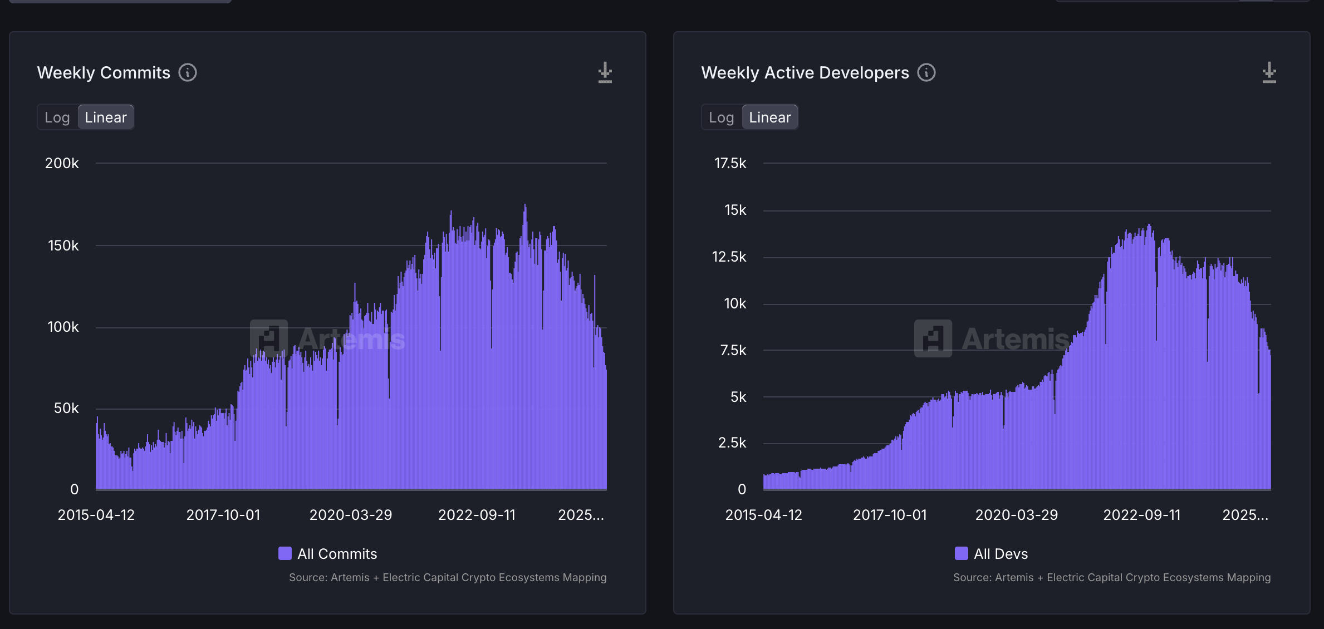Click the 2022-09-11 axis label on developers chart

point(1142,515)
